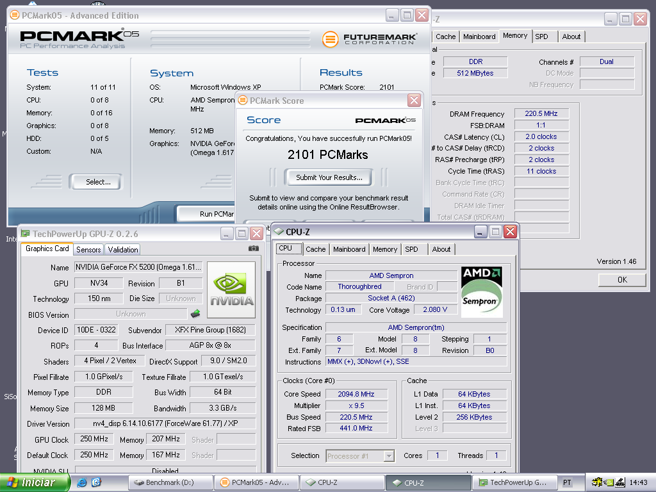Click Run PCMark button
The height and width of the screenshot is (492, 656).
(206, 214)
